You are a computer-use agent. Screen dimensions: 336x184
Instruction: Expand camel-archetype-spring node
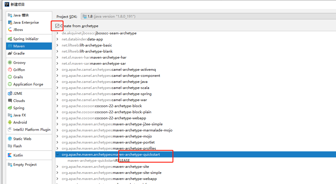[57, 94]
